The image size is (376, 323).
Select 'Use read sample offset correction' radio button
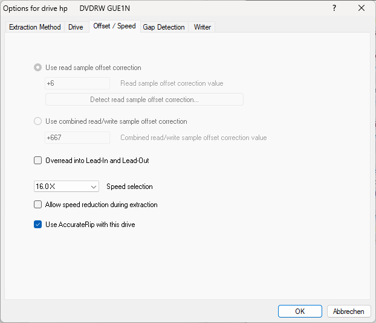[38, 68]
